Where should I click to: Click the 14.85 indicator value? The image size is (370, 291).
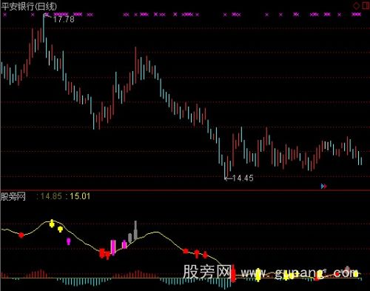[51, 196]
